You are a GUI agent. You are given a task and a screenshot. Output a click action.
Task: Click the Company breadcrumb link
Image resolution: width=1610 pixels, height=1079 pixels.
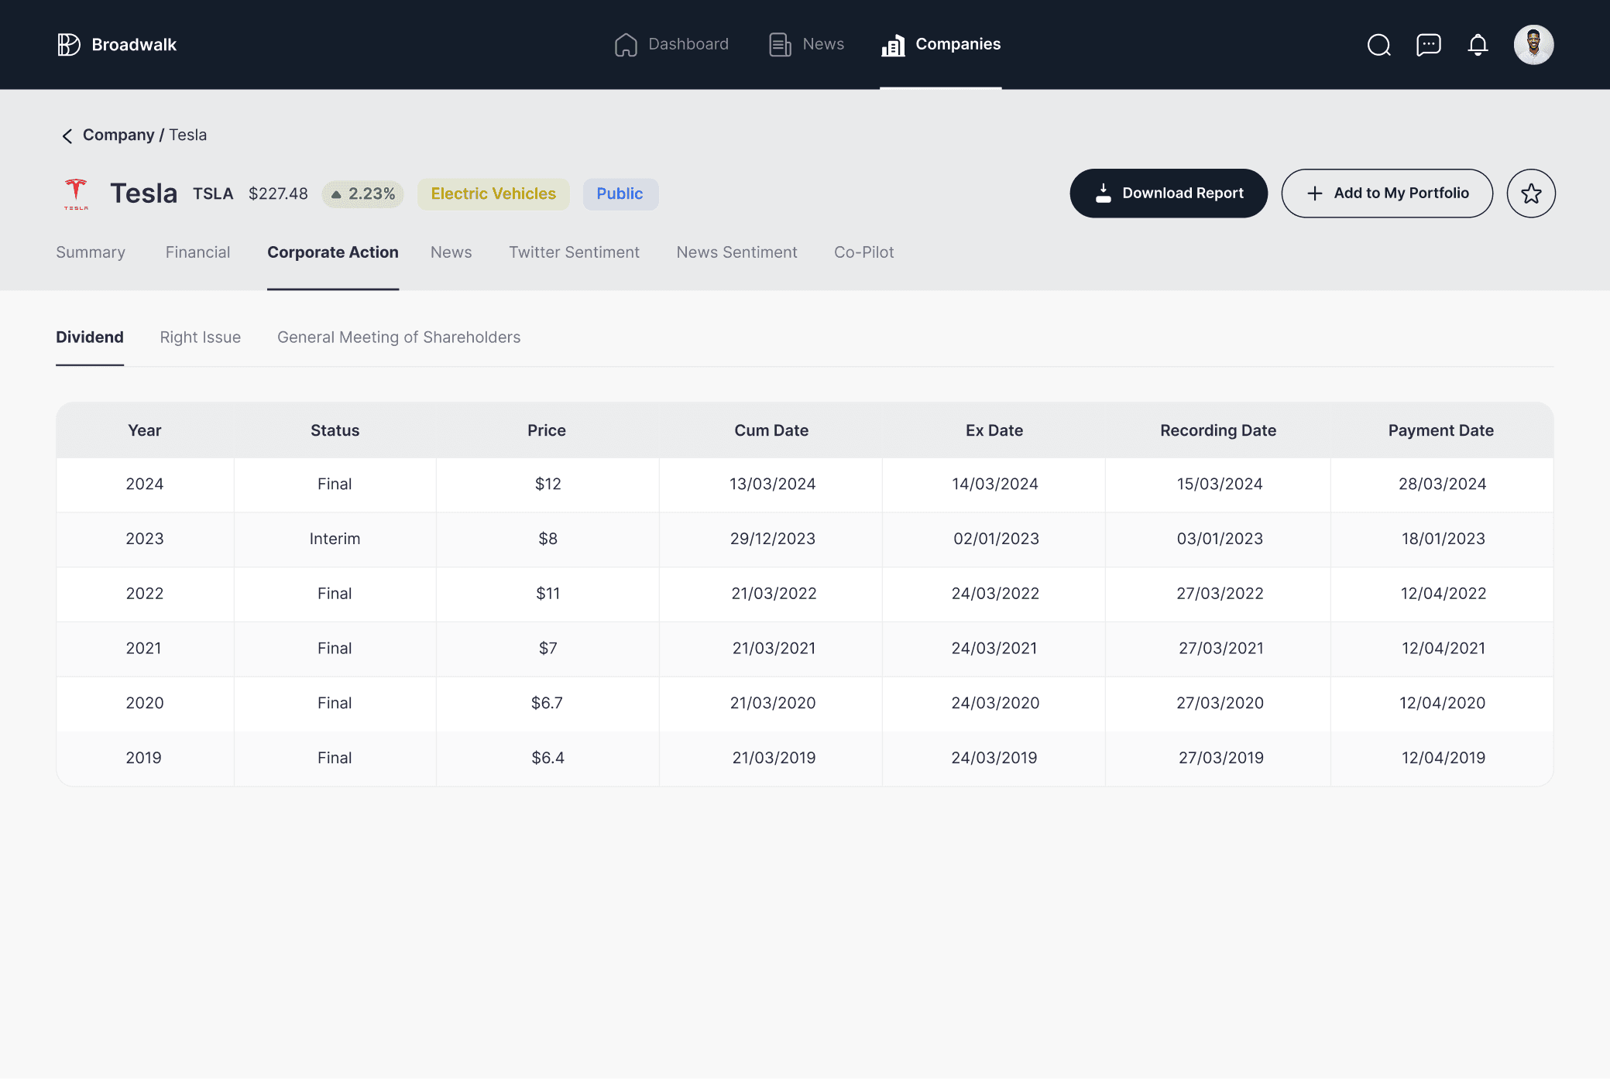pyautogui.click(x=118, y=135)
